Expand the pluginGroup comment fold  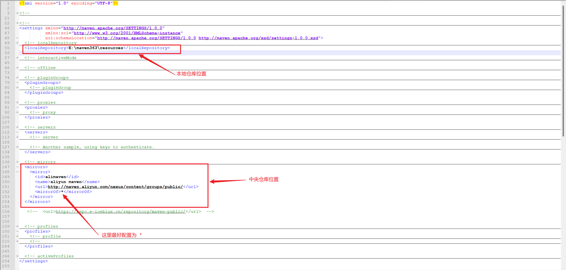click(17, 88)
